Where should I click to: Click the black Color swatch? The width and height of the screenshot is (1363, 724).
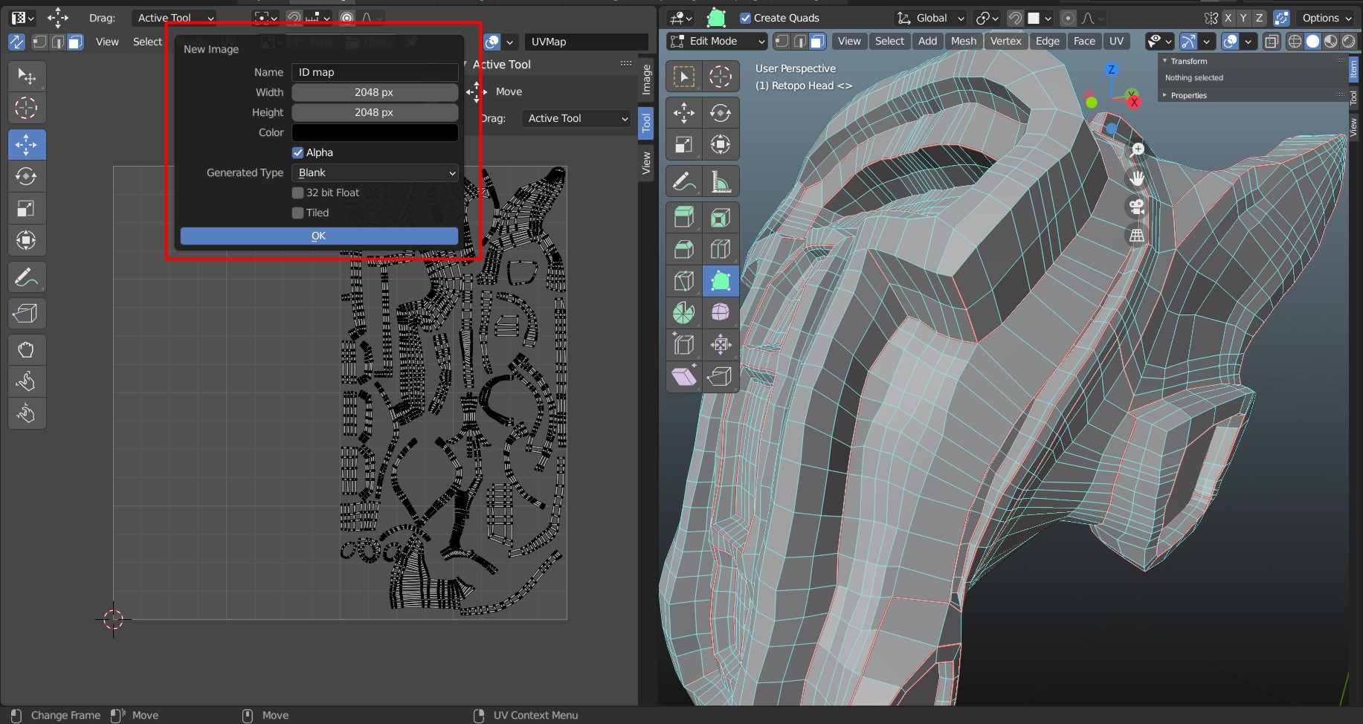point(375,132)
